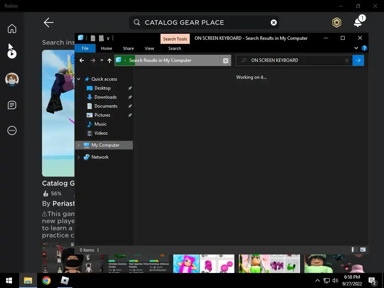Click pin icon beside Desktop

click(x=130, y=88)
